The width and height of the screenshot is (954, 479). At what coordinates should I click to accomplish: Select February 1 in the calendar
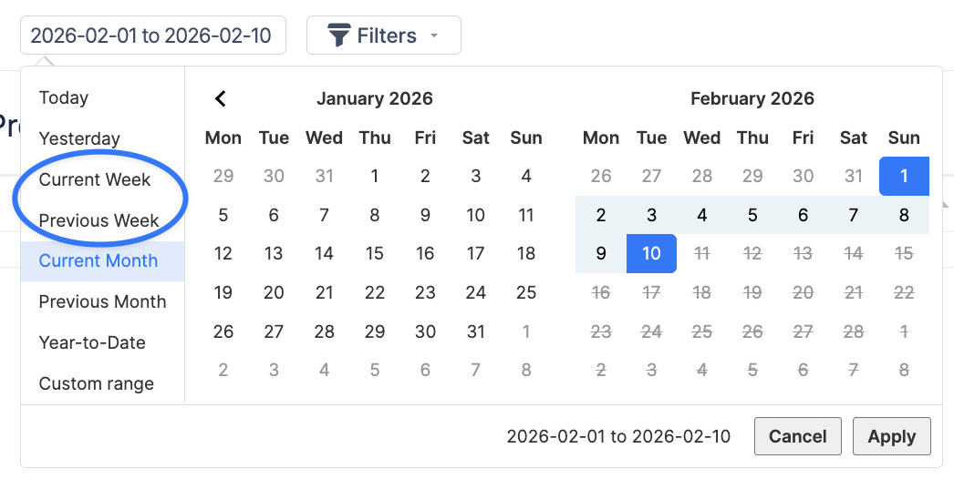(904, 176)
